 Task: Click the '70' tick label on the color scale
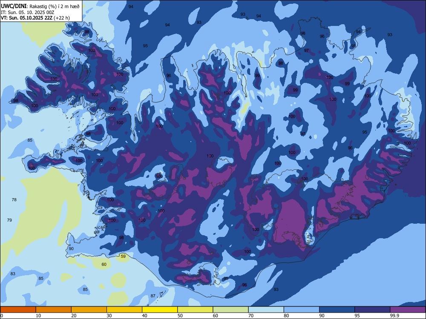coord(251,316)
